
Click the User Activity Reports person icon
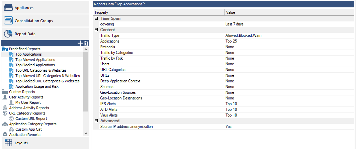[5, 97]
